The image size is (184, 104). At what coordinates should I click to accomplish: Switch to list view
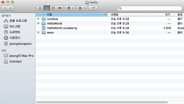click(47, 8)
